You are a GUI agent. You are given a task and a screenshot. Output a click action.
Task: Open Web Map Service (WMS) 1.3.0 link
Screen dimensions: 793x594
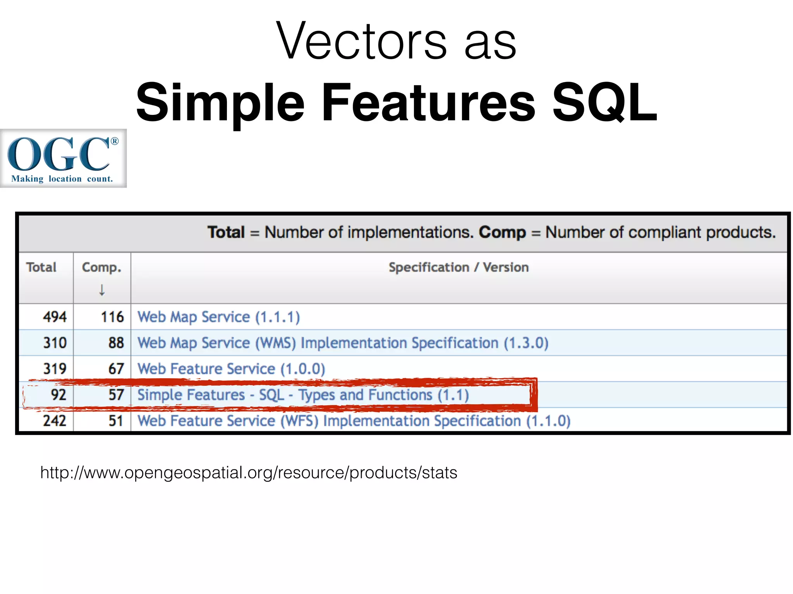click(343, 343)
